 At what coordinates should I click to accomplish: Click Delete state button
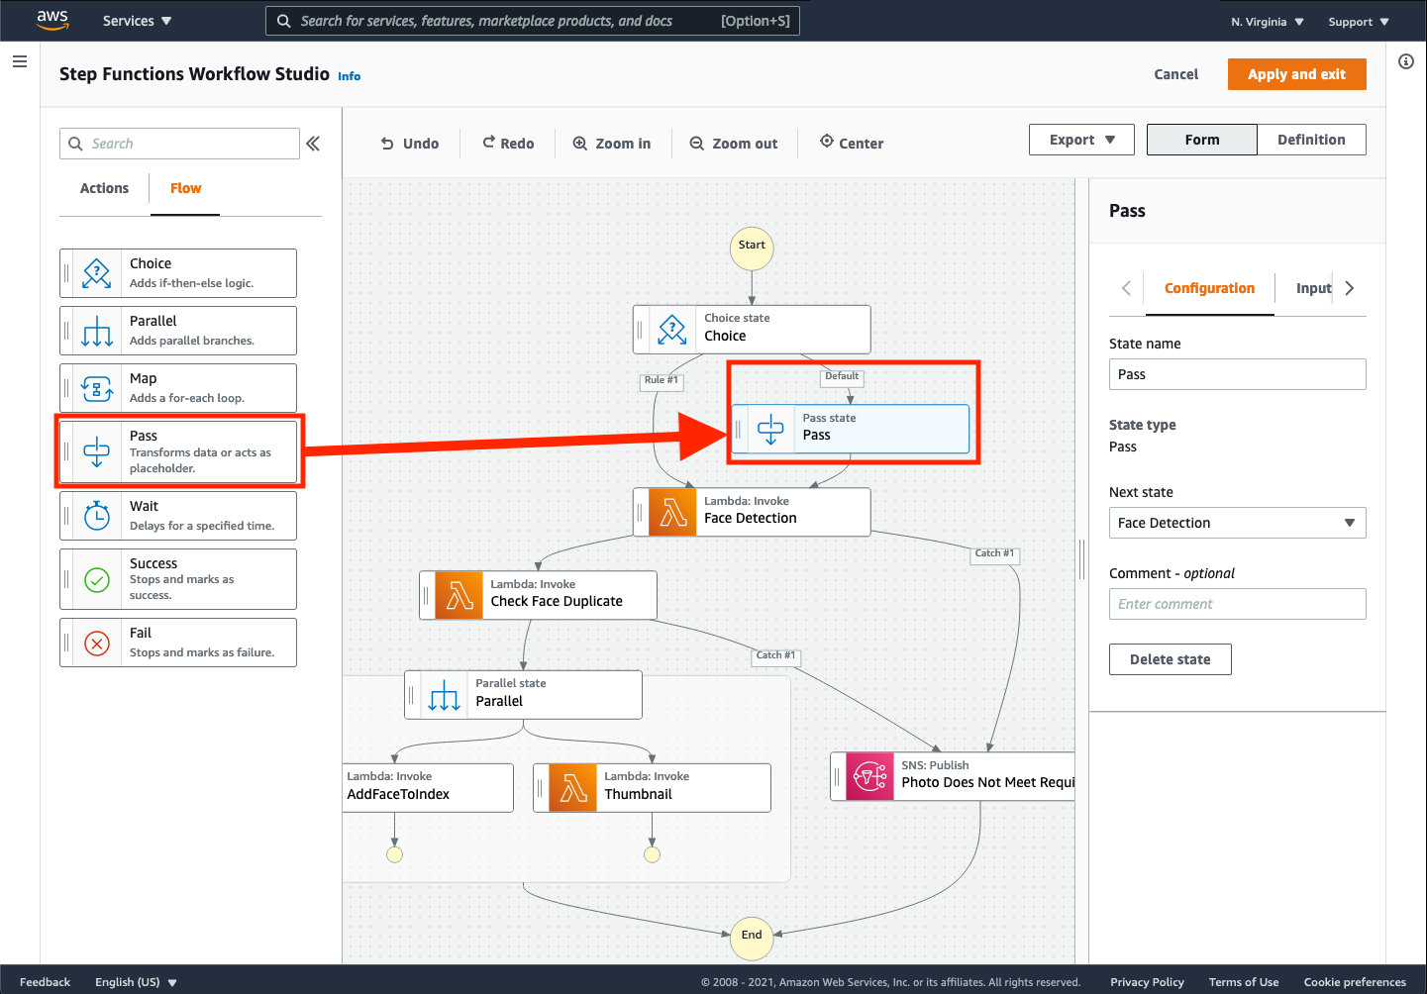click(x=1170, y=659)
